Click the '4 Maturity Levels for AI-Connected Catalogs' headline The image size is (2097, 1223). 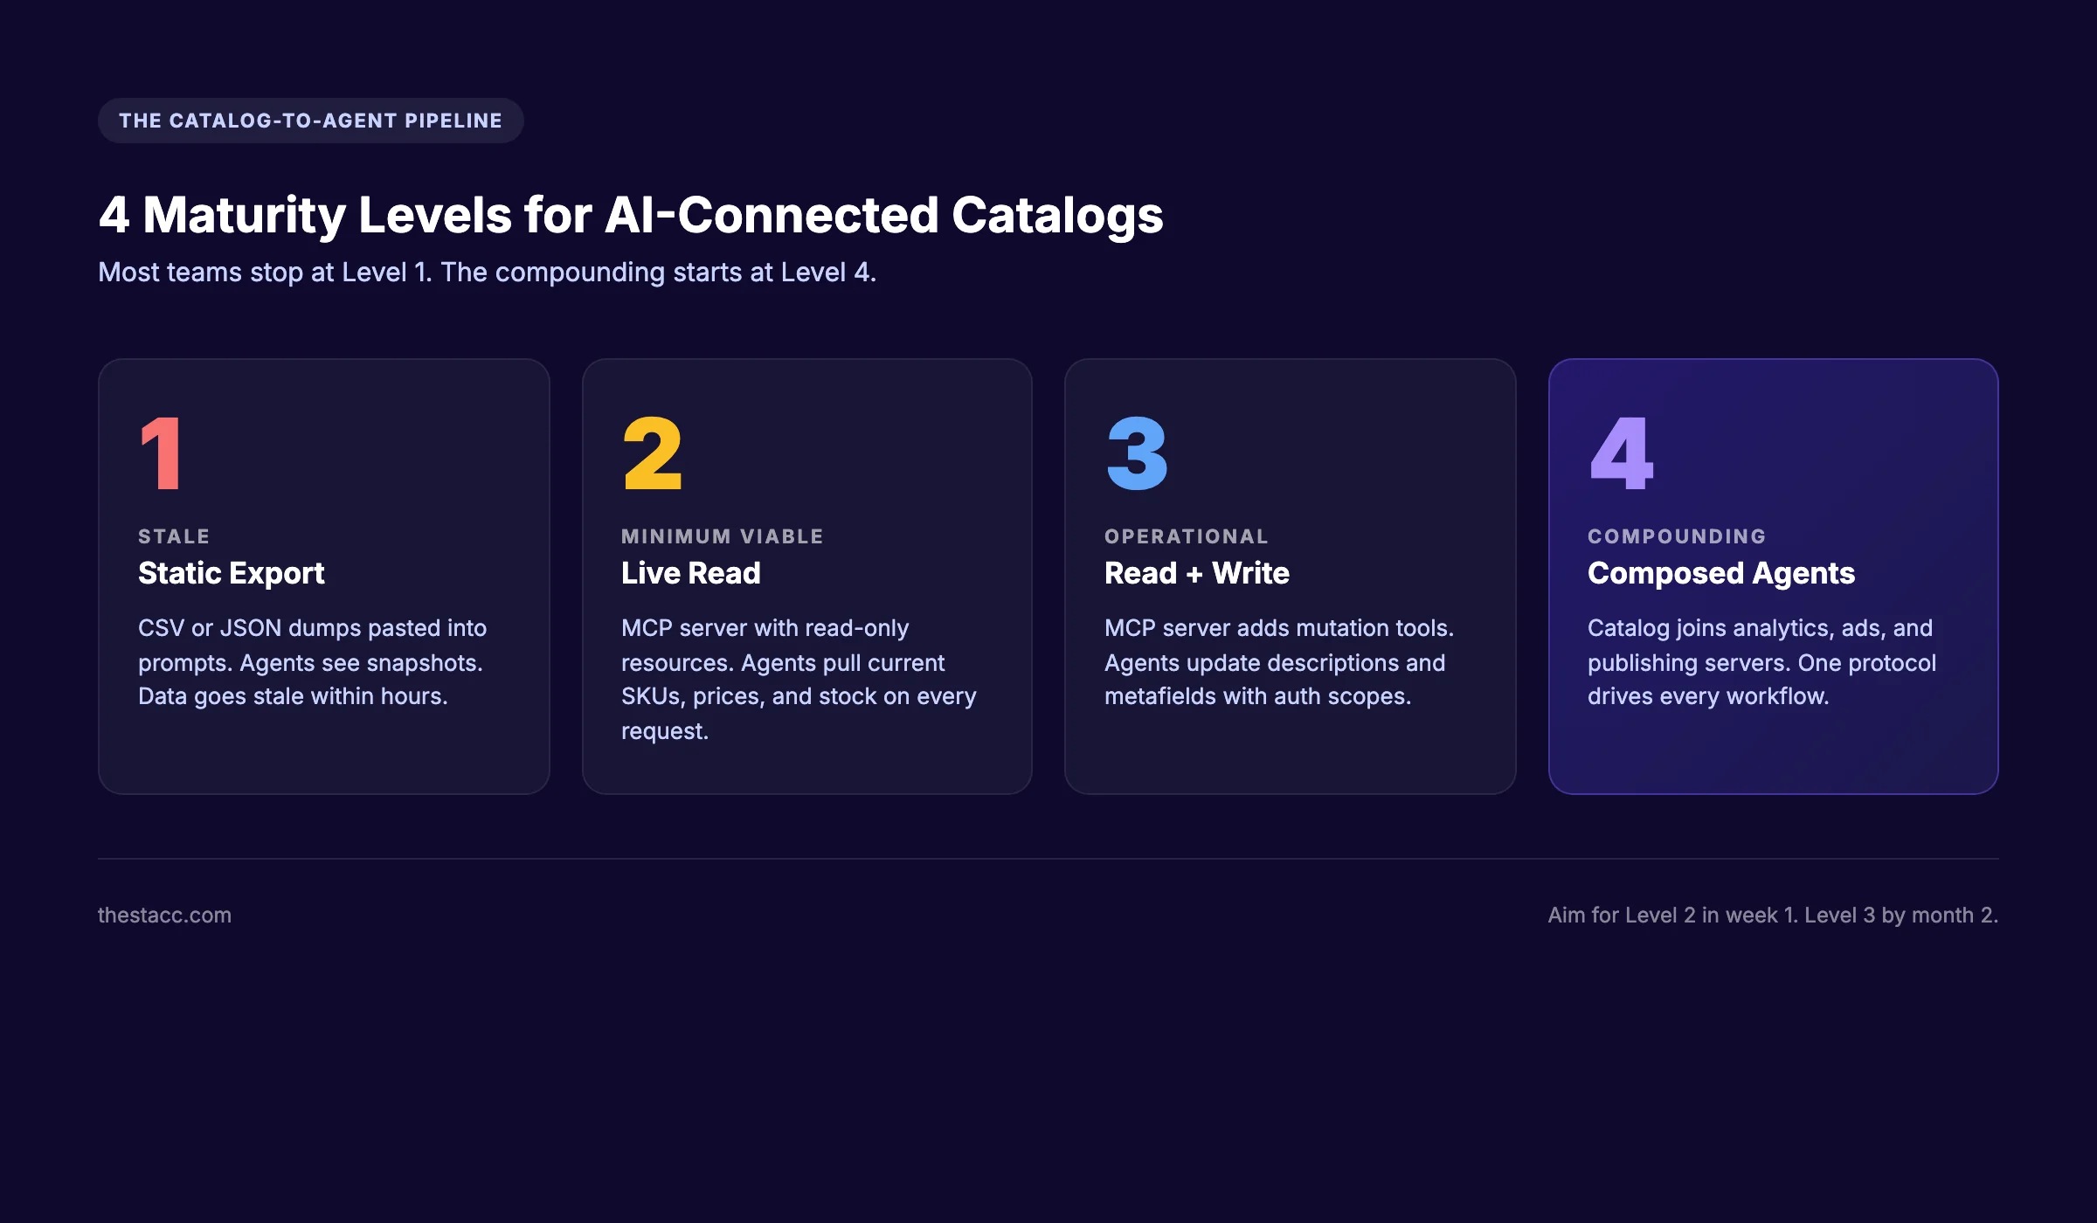pos(631,215)
